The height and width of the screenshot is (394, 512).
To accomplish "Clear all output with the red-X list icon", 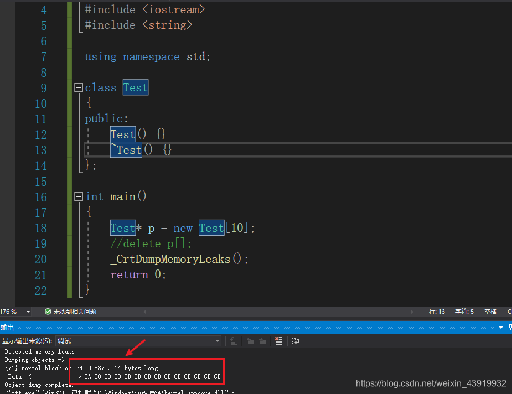I will (278, 341).
